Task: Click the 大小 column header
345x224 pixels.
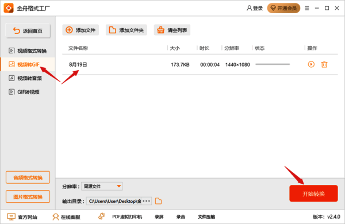Action: click(175, 48)
